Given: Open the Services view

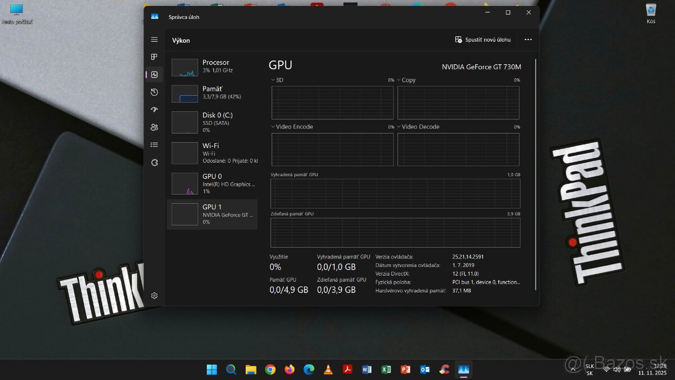Looking at the screenshot, I should [154, 163].
